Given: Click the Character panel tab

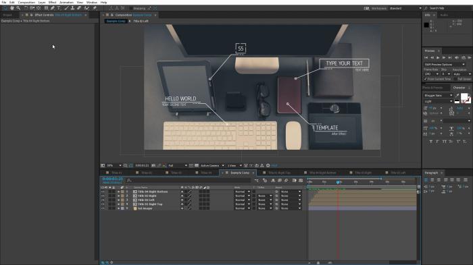Looking at the screenshot, I should [x=459, y=88].
